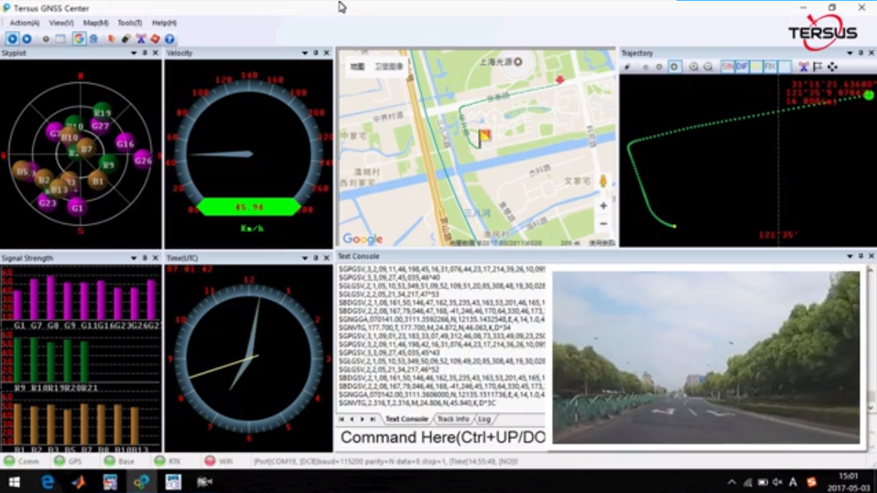The width and height of the screenshot is (877, 493).
Task: Toggle the SIN filter in Trajectory toolbar
Action: [728, 67]
